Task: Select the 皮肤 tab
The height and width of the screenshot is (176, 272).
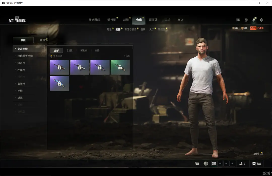Action: [23, 40]
